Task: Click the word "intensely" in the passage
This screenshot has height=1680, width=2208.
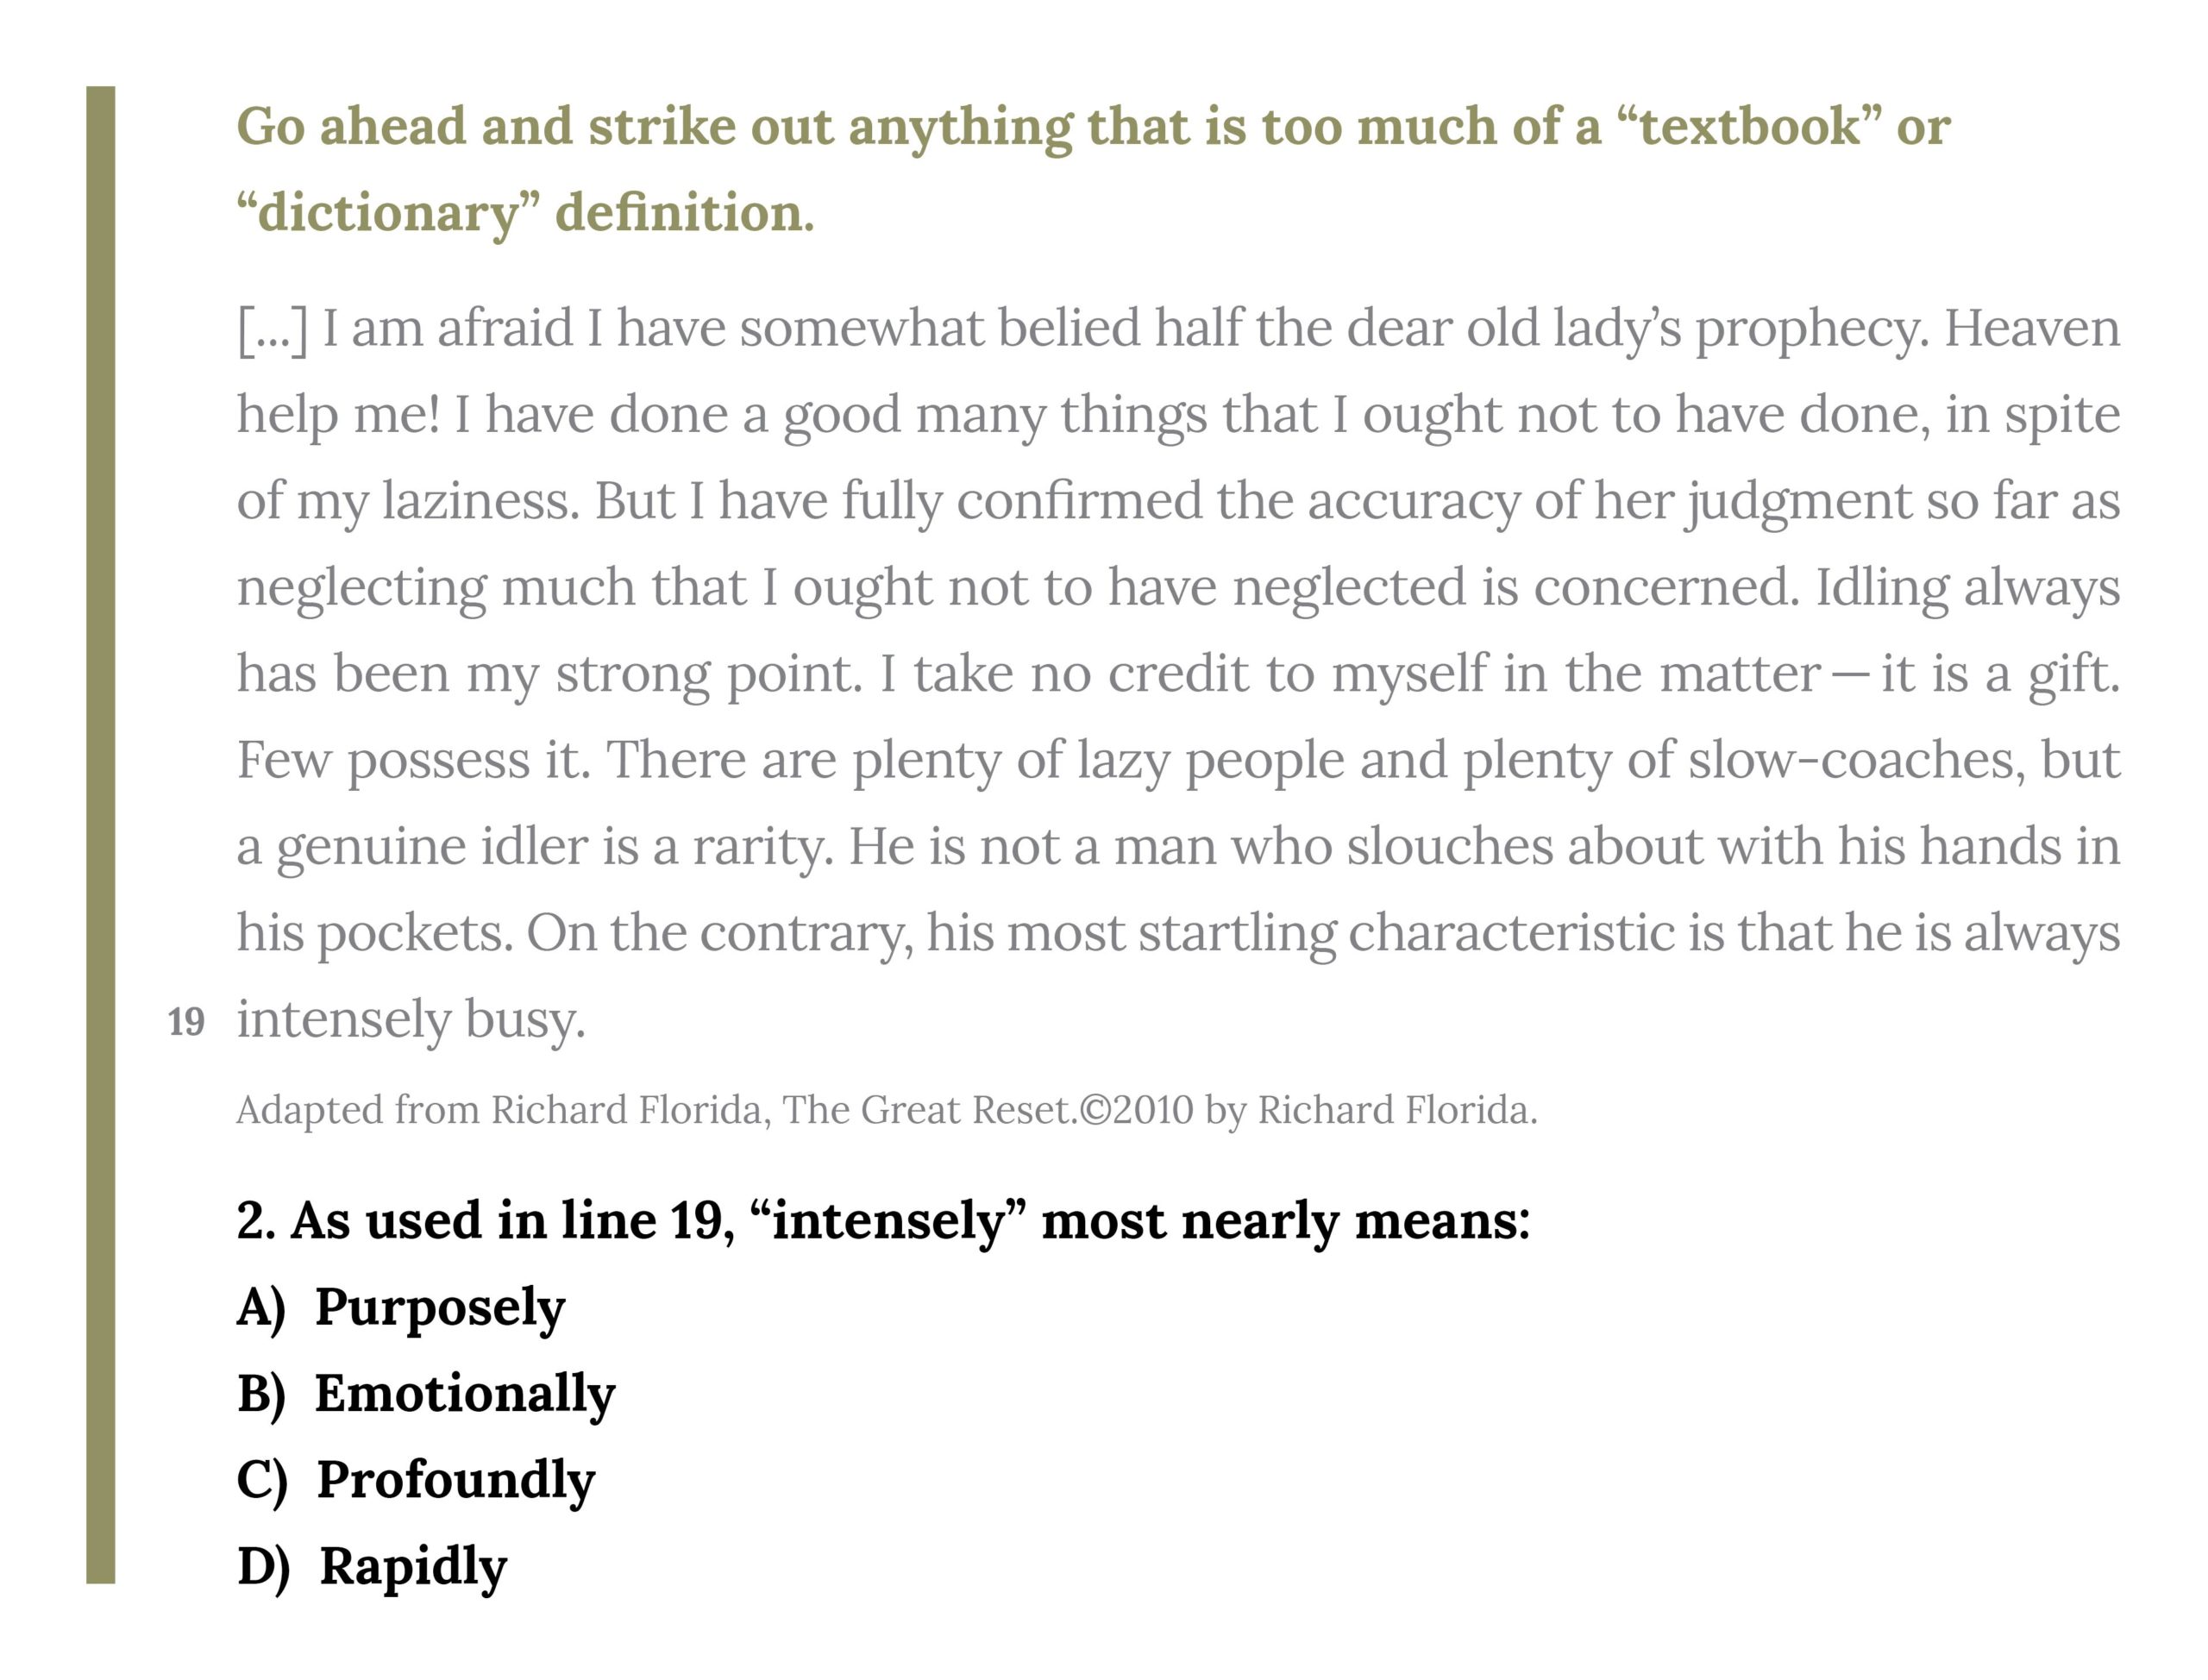Action: [x=344, y=1021]
